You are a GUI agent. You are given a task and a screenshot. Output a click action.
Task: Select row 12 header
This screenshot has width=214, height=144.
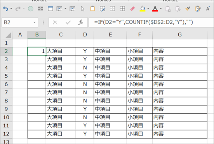tap(6, 134)
